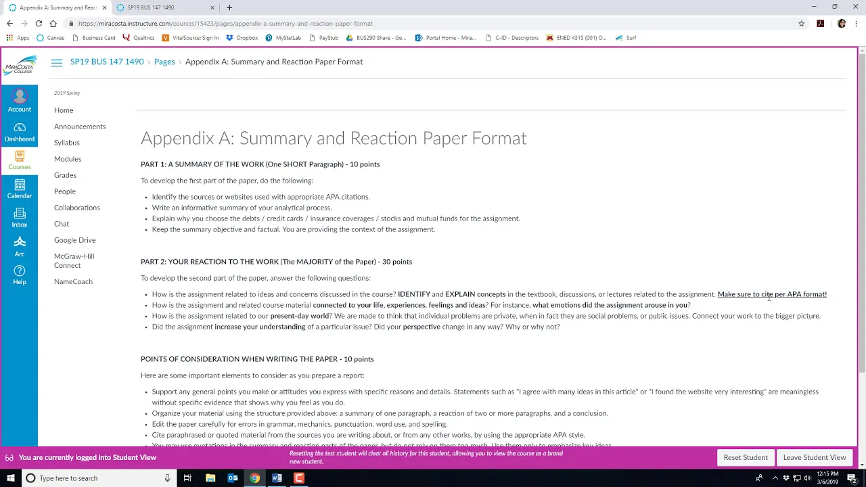Open the Portal Home bookmark
This screenshot has height=487, width=866.
click(446, 38)
